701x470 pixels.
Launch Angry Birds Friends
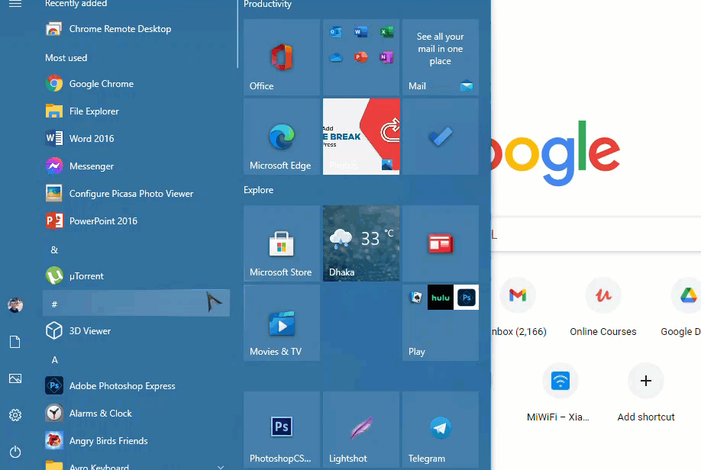point(137,441)
